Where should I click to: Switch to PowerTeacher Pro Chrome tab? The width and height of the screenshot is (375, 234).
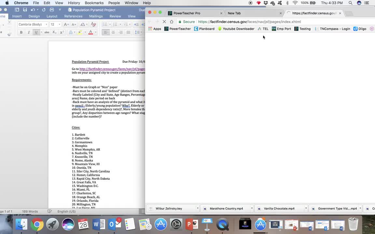coord(195,13)
